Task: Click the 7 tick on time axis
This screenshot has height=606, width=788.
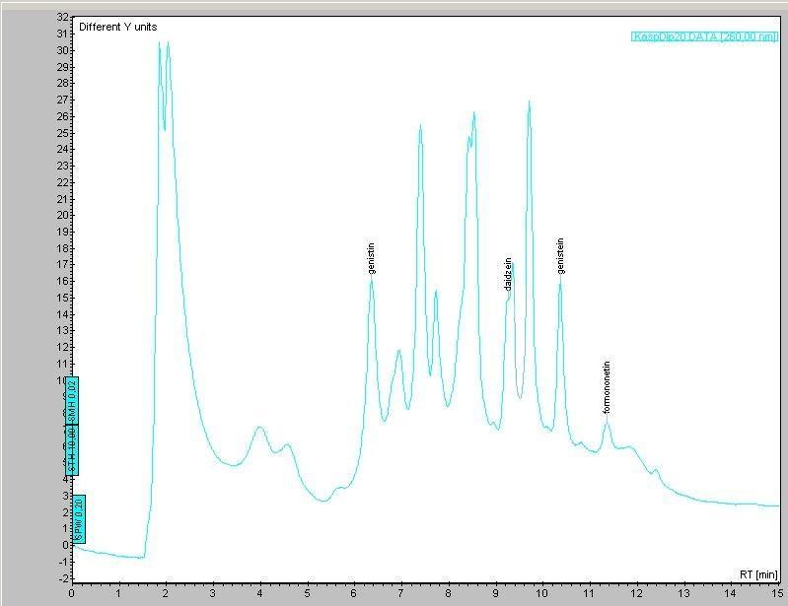Action: (401, 593)
